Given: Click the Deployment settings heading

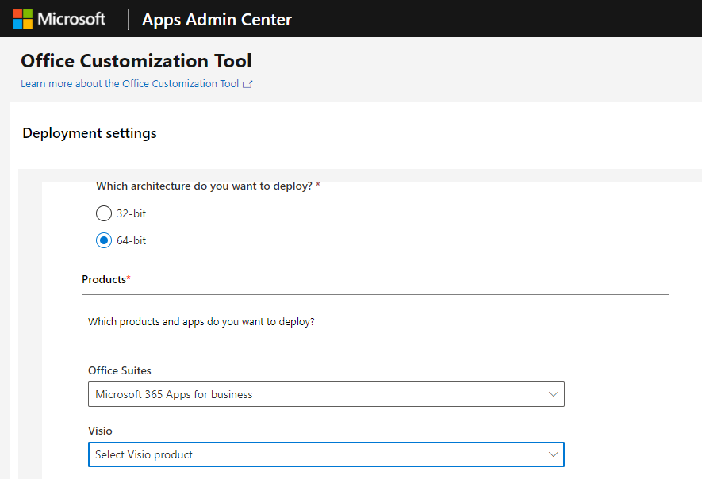Looking at the screenshot, I should click(x=90, y=133).
